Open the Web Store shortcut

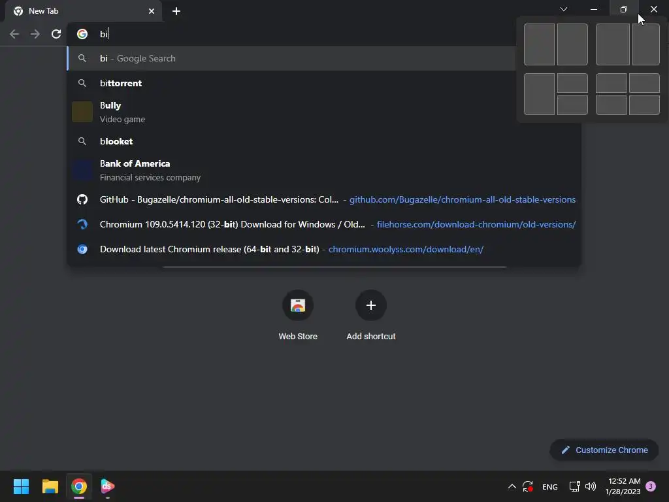(x=298, y=315)
